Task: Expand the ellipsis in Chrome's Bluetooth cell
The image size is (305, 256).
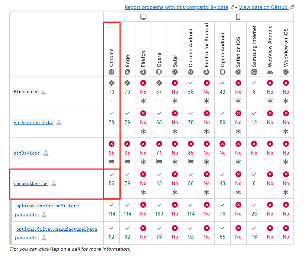Action: [112, 100]
